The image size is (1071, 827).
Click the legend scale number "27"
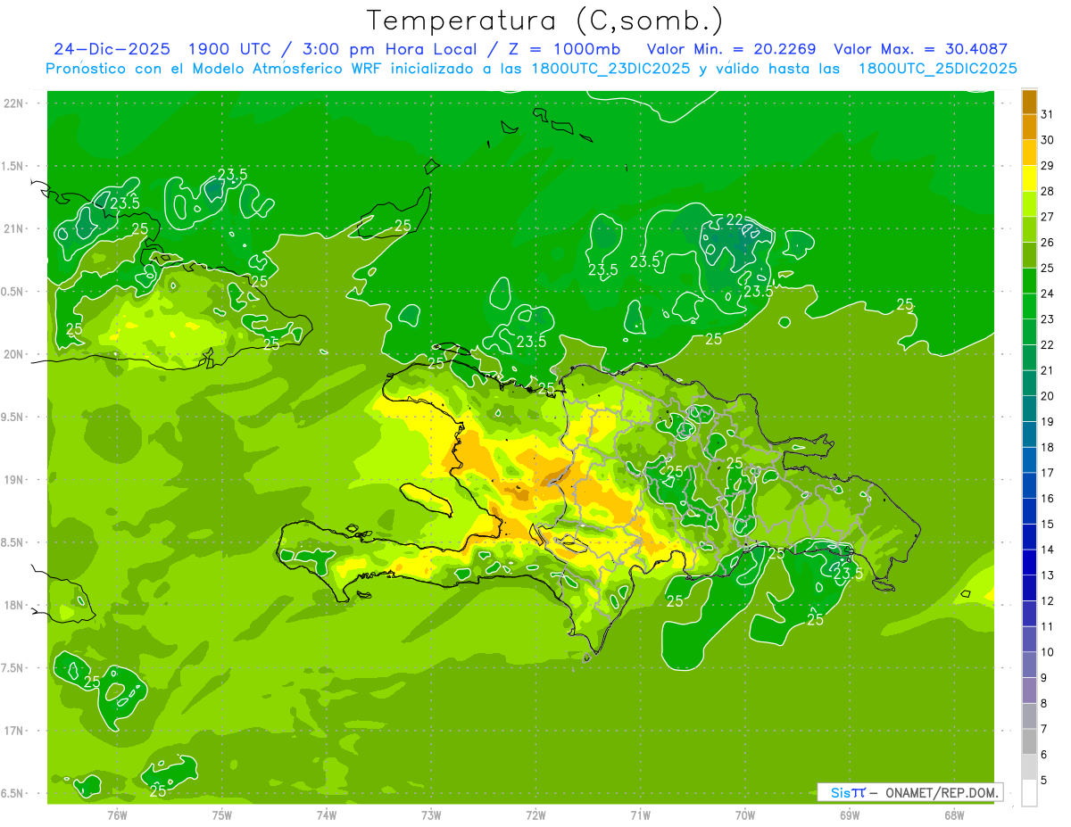pyautogui.click(x=1048, y=217)
